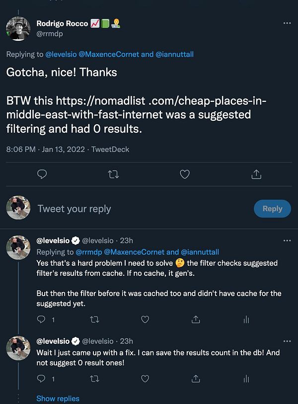Expand the thread with Show replies
Viewport: 298px width, 404px height.
coord(58,399)
